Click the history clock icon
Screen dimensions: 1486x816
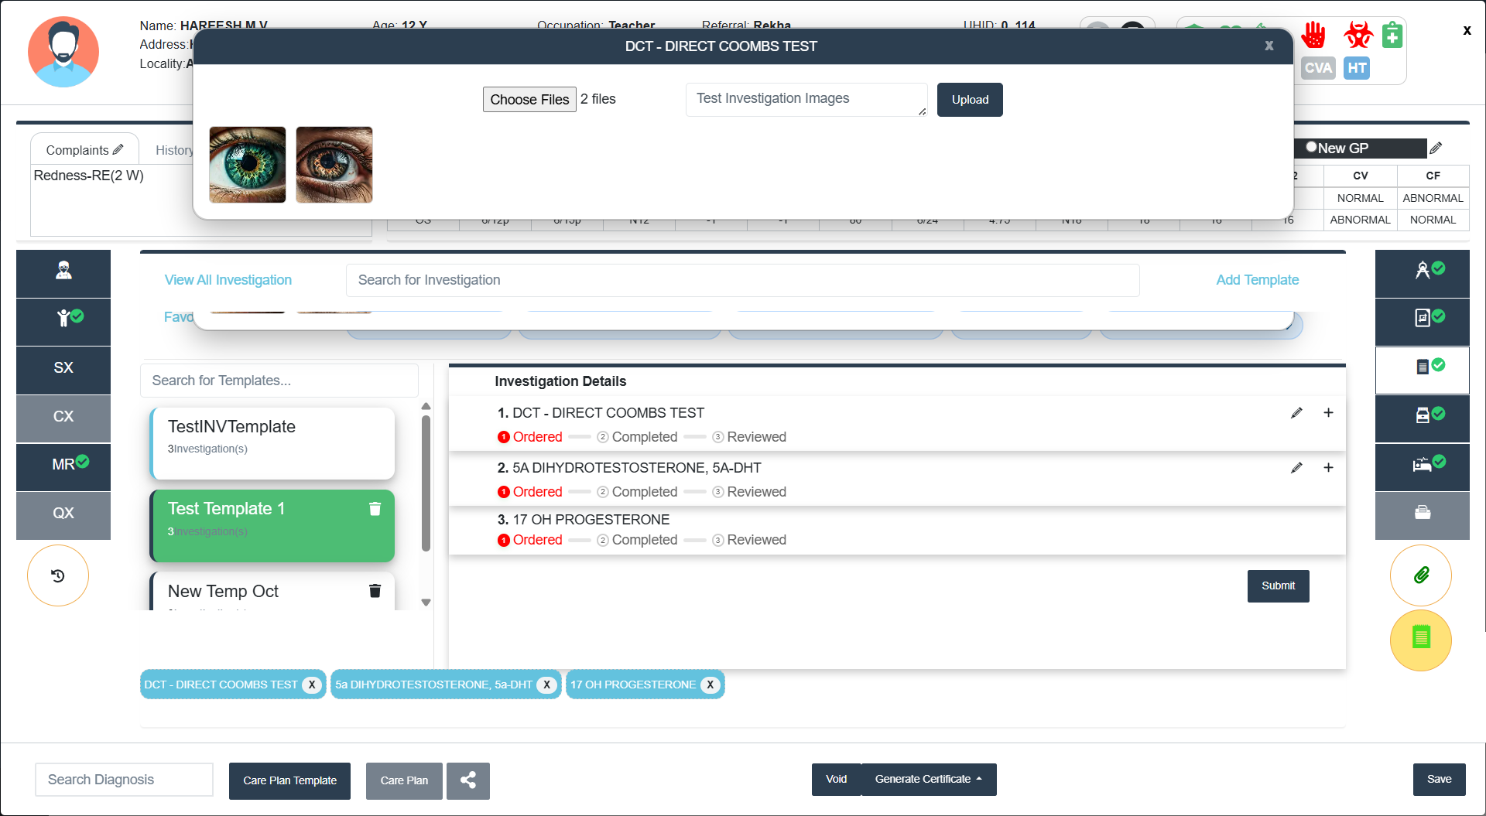tap(58, 575)
